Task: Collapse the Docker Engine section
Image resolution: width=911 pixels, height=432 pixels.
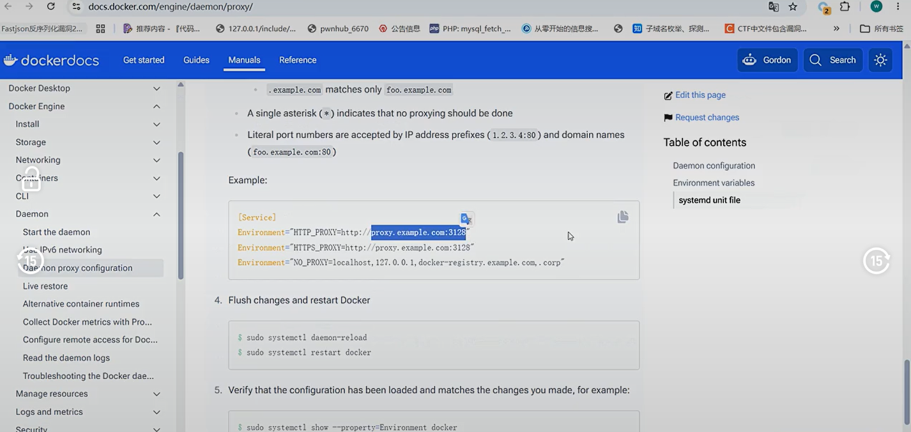Action: click(x=157, y=106)
